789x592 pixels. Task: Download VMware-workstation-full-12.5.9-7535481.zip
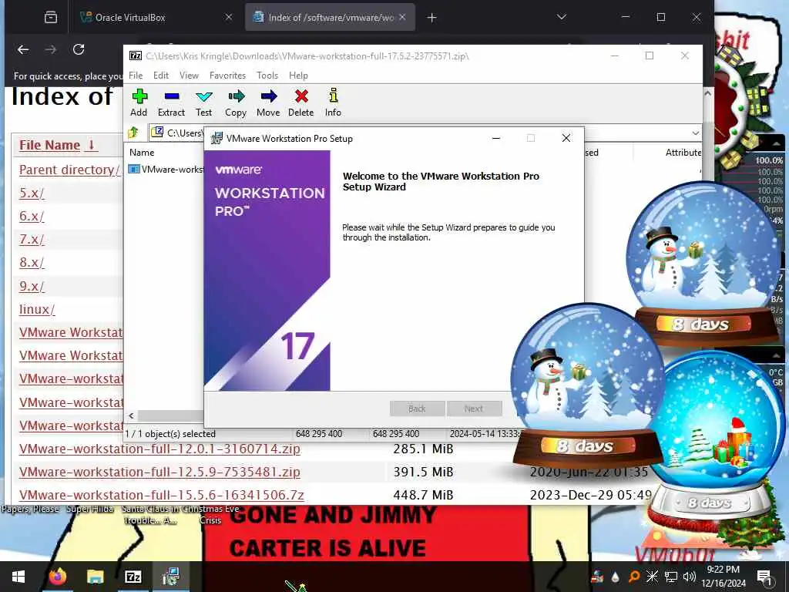tap(159, 472)
